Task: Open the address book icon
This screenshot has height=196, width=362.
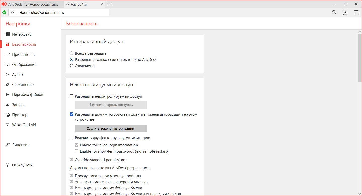Action: click(345, 12)
